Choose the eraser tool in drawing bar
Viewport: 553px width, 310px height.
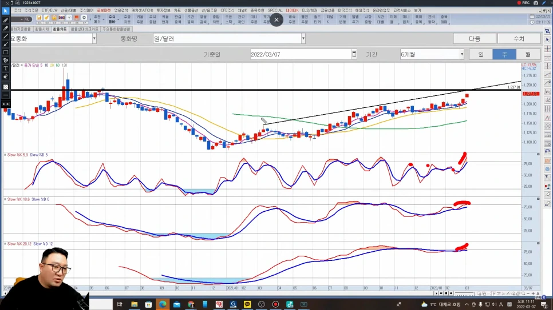click(x=5, y=77)
